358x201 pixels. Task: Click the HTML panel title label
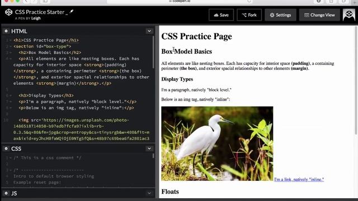tap(19, 31)
